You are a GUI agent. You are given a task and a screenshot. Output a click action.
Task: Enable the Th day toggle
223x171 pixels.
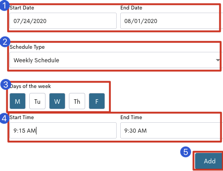pos(77,101)
